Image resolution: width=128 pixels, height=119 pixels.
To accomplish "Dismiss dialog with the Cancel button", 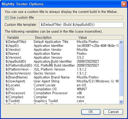I will coord(113,112).
